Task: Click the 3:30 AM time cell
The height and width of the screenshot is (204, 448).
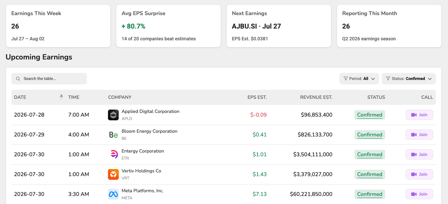Action: [79, 194]
